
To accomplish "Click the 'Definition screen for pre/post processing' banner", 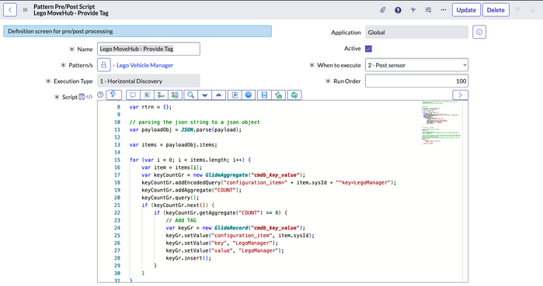I will (137, 31).
